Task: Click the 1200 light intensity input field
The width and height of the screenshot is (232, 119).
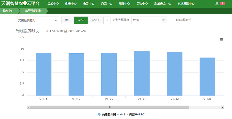Action: pos(146,20)
